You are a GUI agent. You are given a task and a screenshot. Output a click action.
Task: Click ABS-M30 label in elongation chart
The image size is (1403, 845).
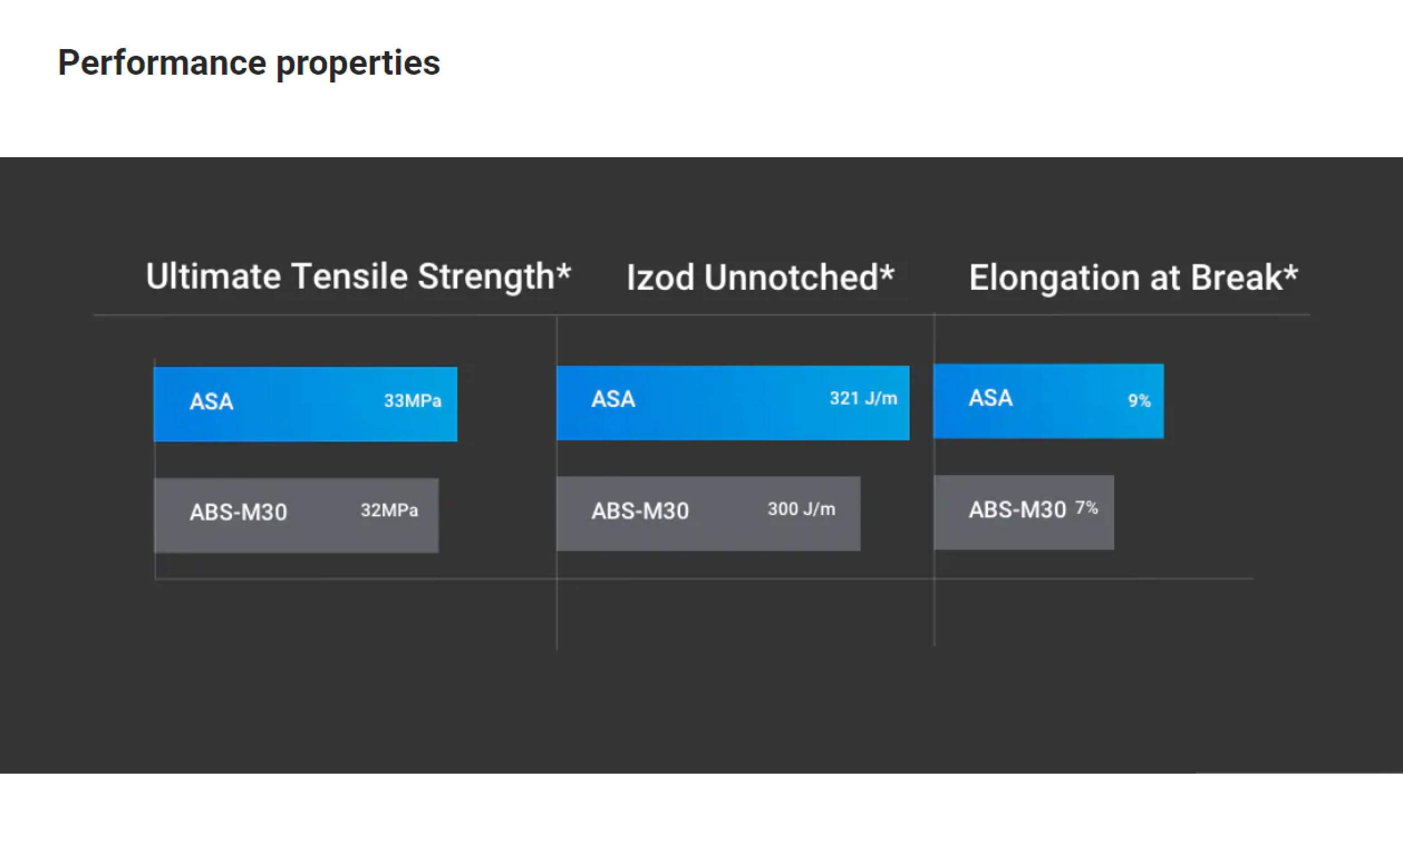coord(1017,510)
